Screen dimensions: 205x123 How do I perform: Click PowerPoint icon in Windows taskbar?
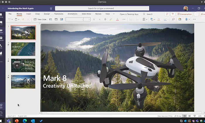pos(17,121)
